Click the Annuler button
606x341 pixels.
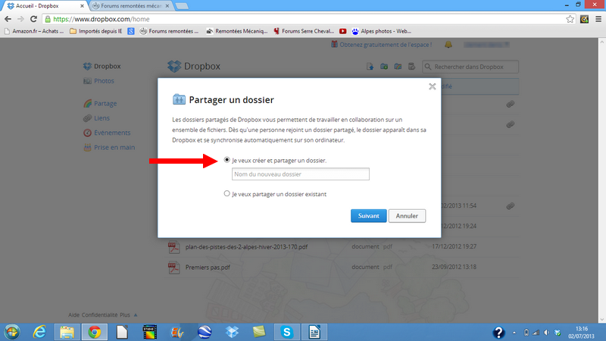click(x=407, y=216)
